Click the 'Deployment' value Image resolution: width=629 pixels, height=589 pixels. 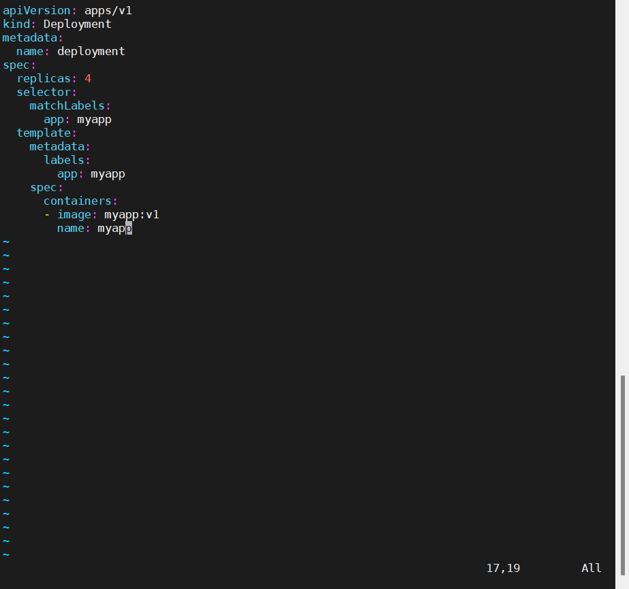[78, 24]
